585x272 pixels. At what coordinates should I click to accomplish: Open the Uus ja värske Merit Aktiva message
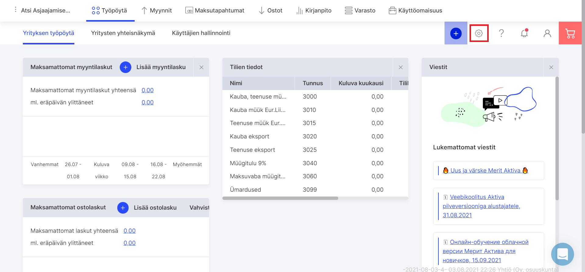(485, 171)
